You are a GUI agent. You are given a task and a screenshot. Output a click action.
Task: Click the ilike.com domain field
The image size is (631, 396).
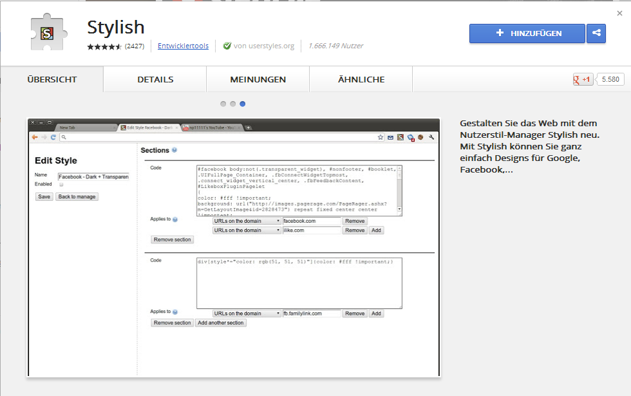tap(312, 231)
